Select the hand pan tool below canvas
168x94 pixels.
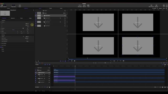pos(75,61)
